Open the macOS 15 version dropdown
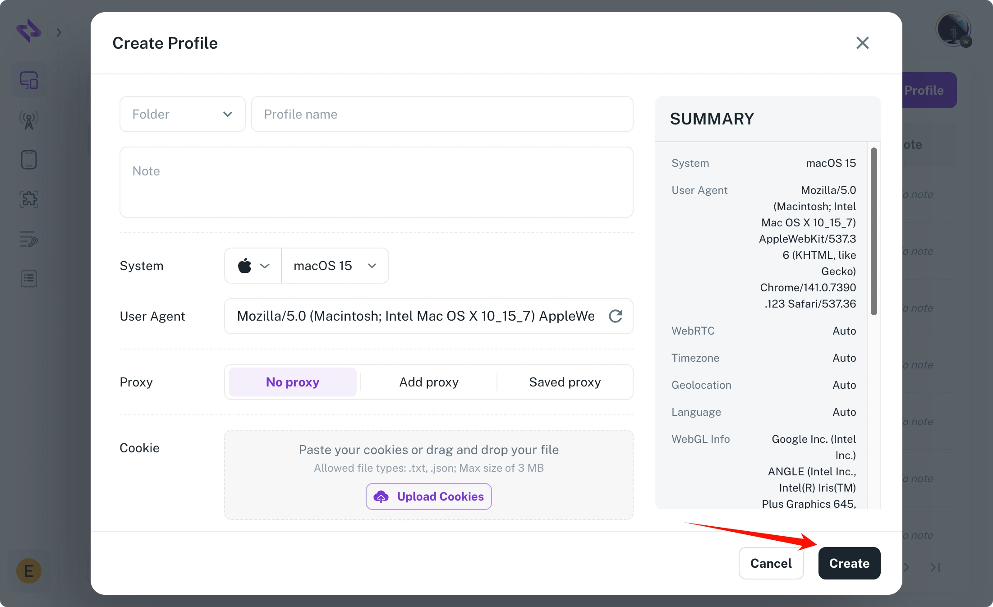The image size is (993, 607). [x=335, y=266]
